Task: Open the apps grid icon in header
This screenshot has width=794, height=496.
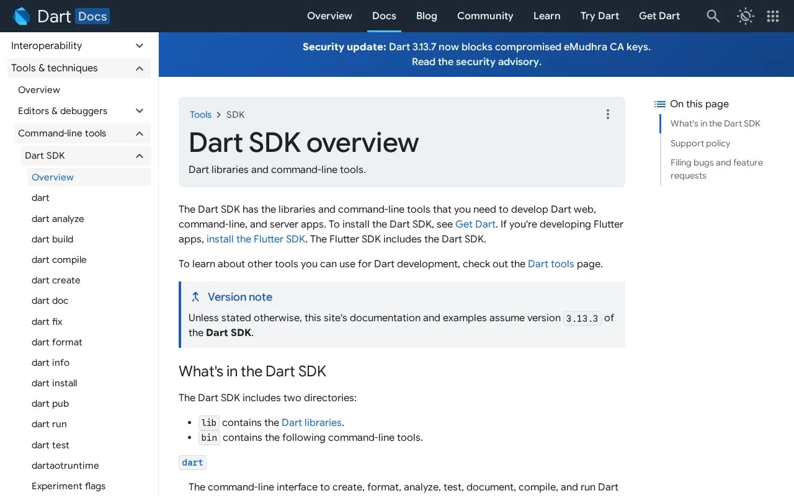Action: pyautogui.click(x=773, y=16)
